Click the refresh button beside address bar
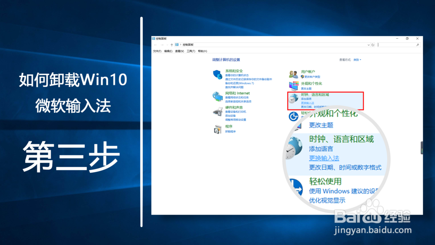 pyautogui.click(x=373, y=45)
